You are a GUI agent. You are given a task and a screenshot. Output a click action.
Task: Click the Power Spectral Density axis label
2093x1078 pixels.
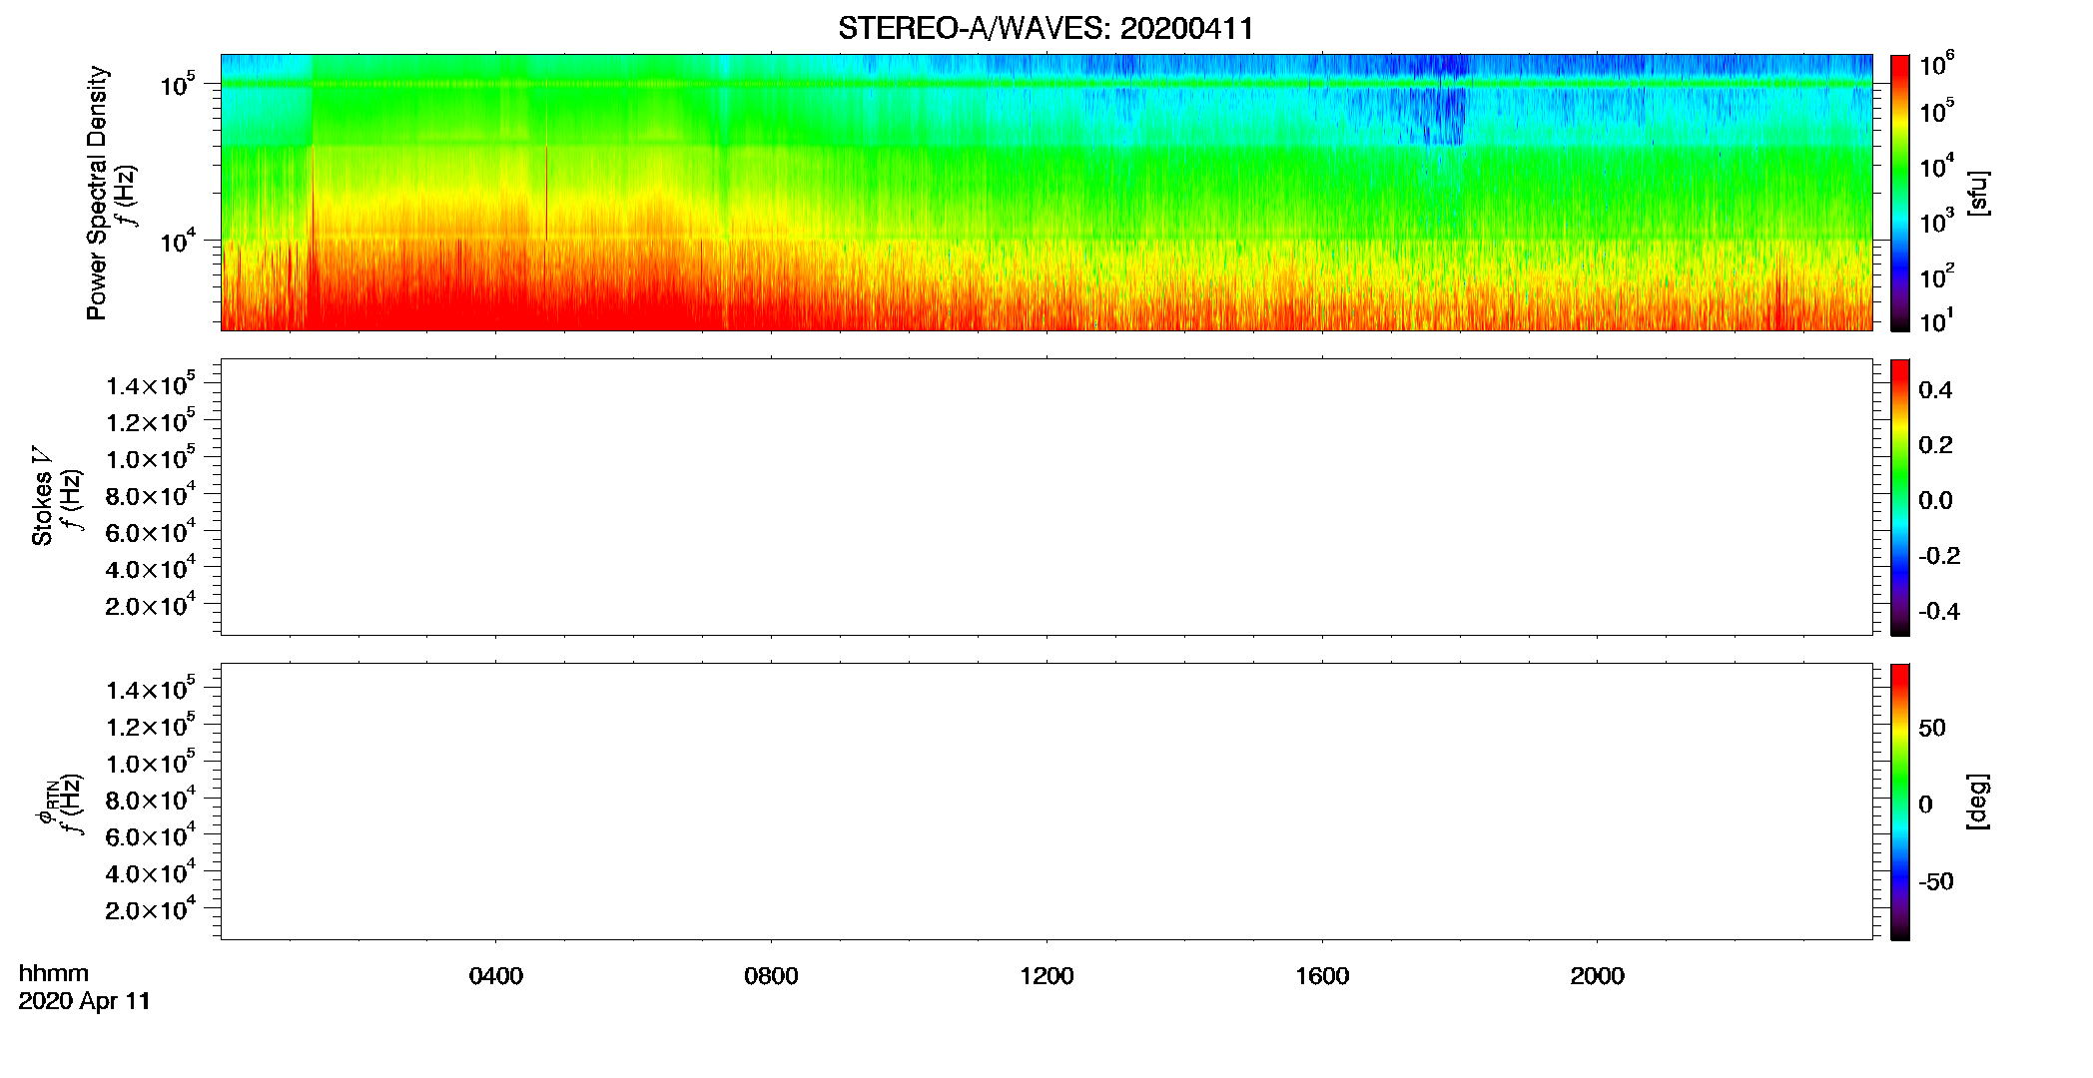click(96, 193)
